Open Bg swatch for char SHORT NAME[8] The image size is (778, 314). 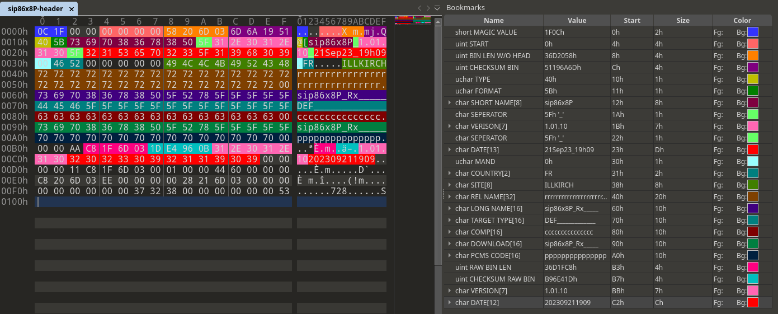pyautogui.click(x=753, y=102)
